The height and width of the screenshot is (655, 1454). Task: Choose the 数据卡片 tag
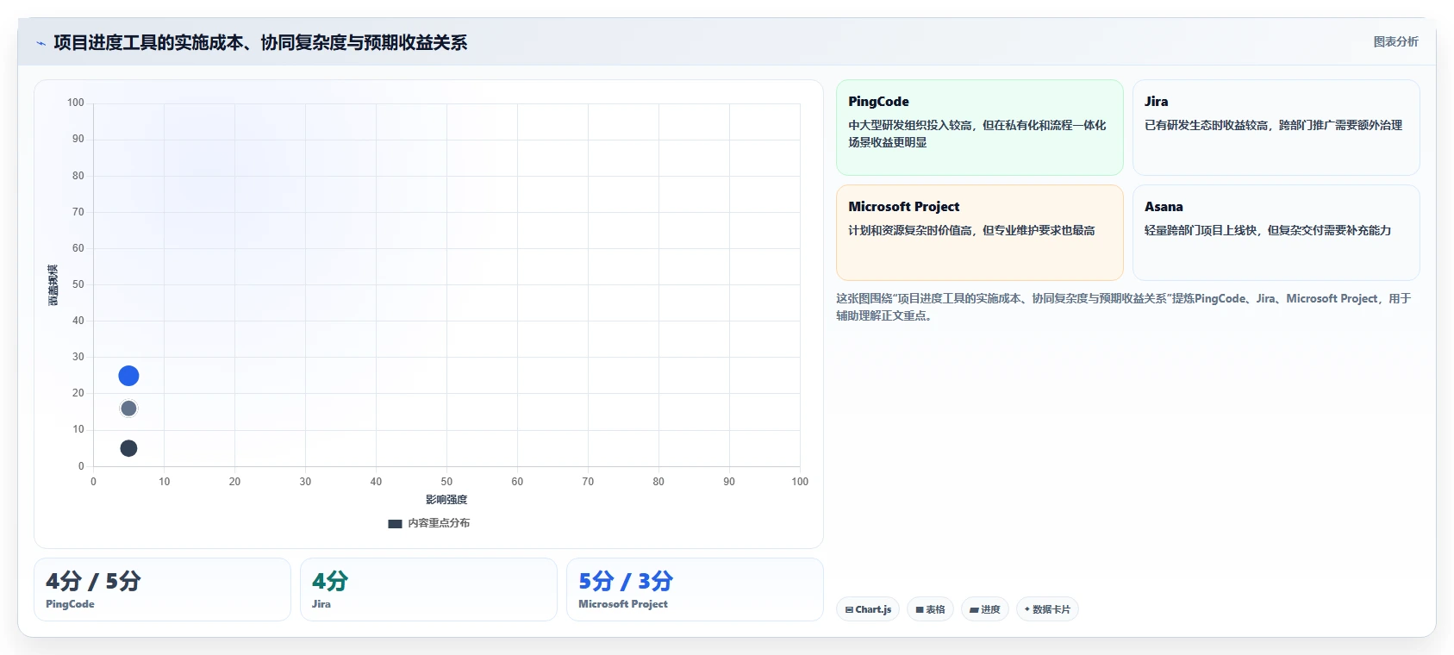pyautogui.click(x=1047, y=609)
